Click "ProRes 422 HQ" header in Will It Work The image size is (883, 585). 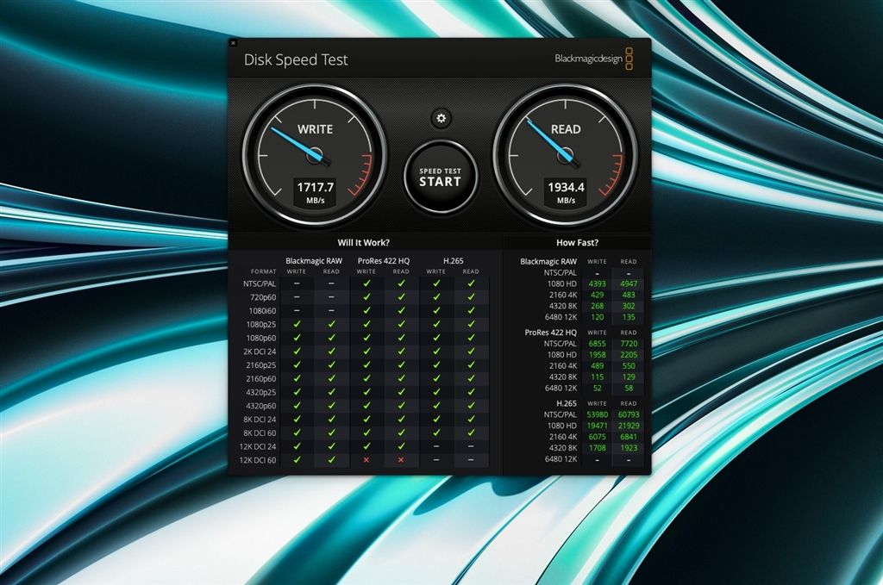[384, 261]
